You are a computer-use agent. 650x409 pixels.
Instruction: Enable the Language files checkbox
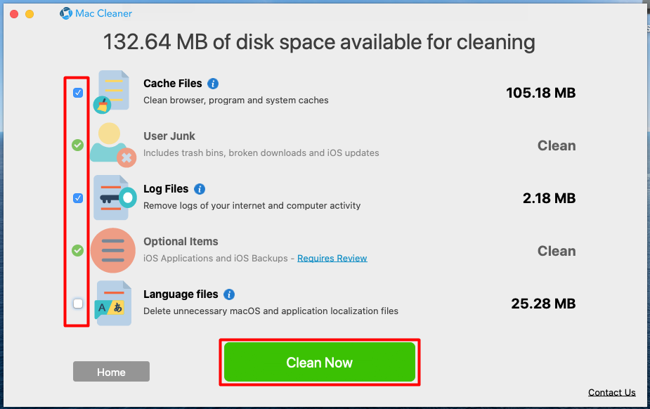(78, 304)
